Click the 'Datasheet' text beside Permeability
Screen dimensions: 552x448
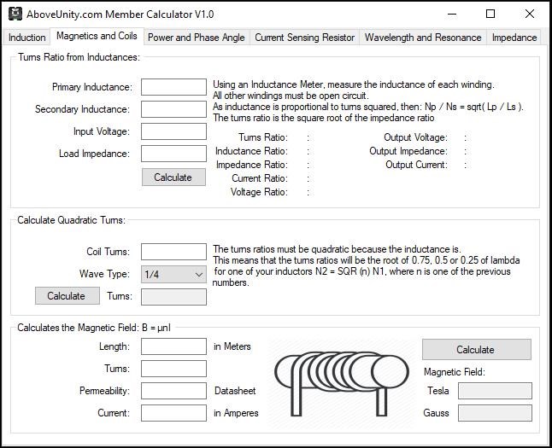click(x=235, y=391)
